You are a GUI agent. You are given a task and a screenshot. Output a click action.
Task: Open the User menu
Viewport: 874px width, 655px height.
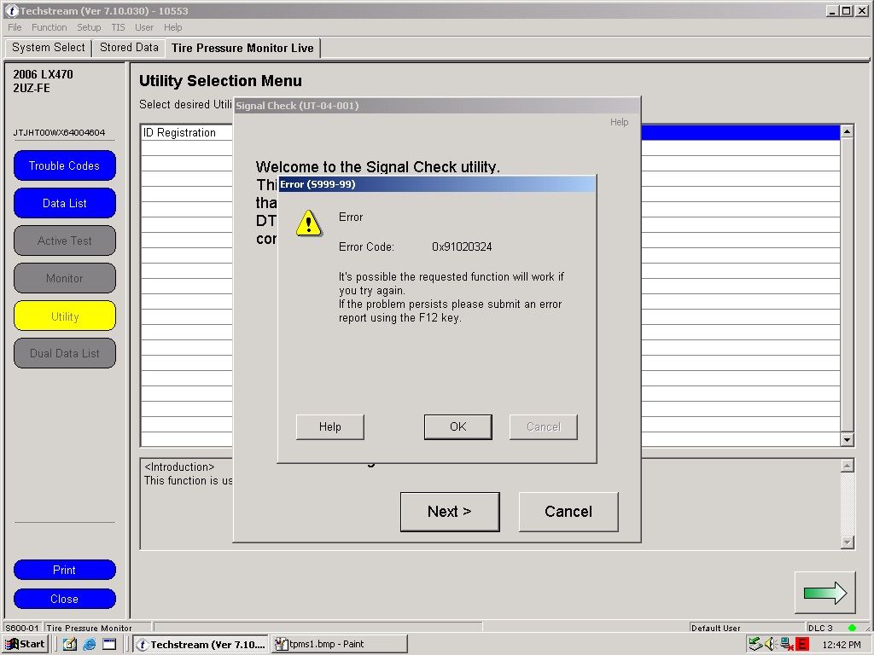click(x=143, y=27)
